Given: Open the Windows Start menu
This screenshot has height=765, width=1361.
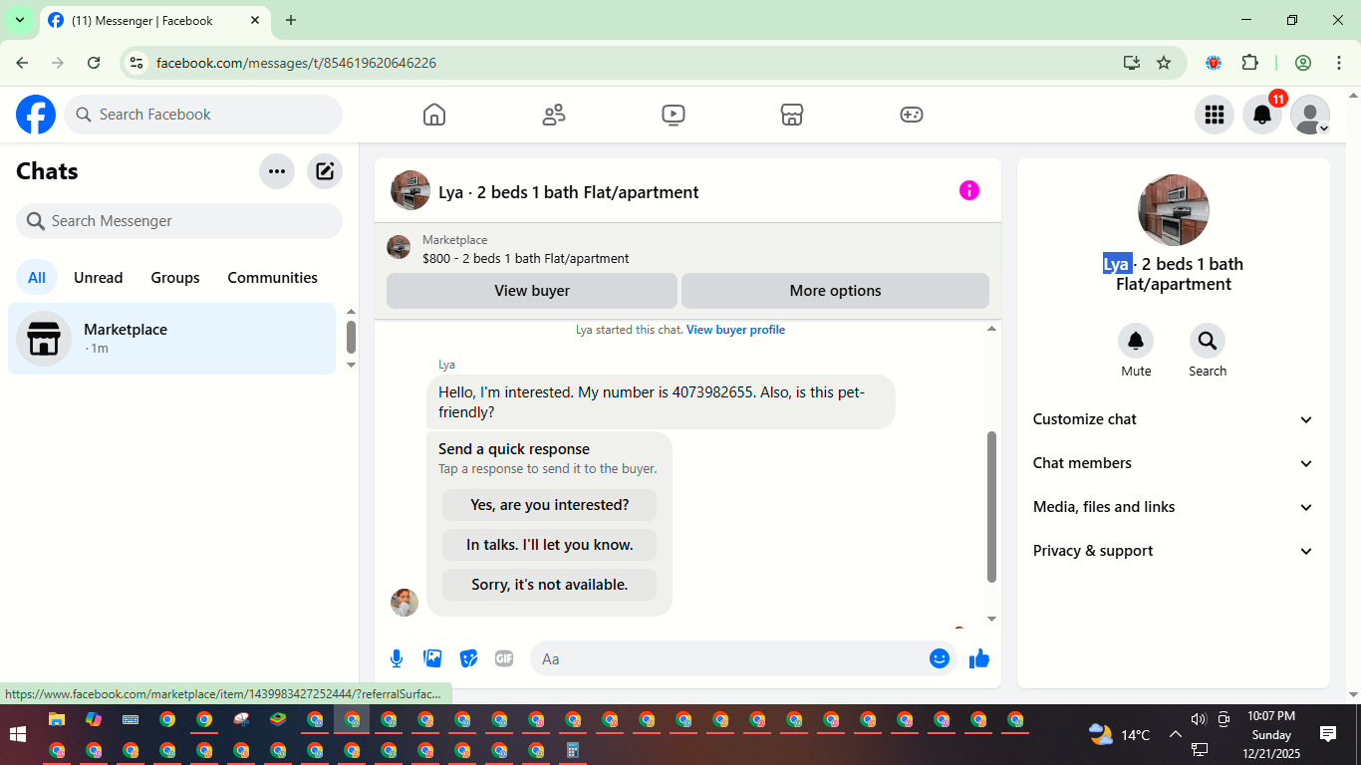Looking at the screenshot, I should click(x=18, y=734).
